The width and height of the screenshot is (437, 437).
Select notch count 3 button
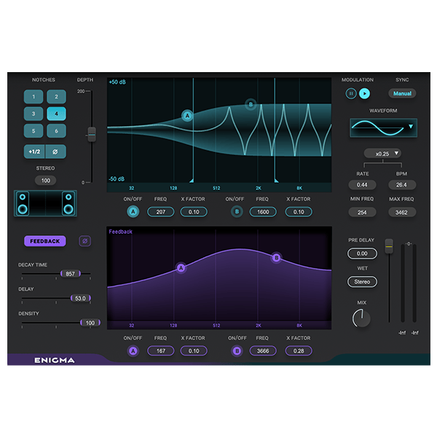point(34,114)
